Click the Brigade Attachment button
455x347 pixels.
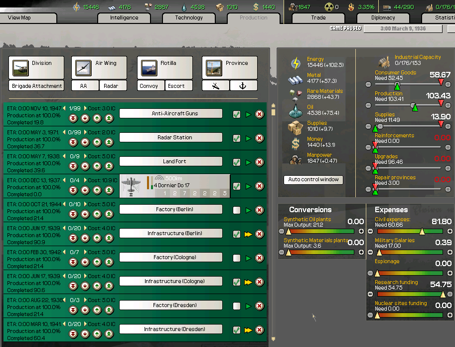pos(36,85)
